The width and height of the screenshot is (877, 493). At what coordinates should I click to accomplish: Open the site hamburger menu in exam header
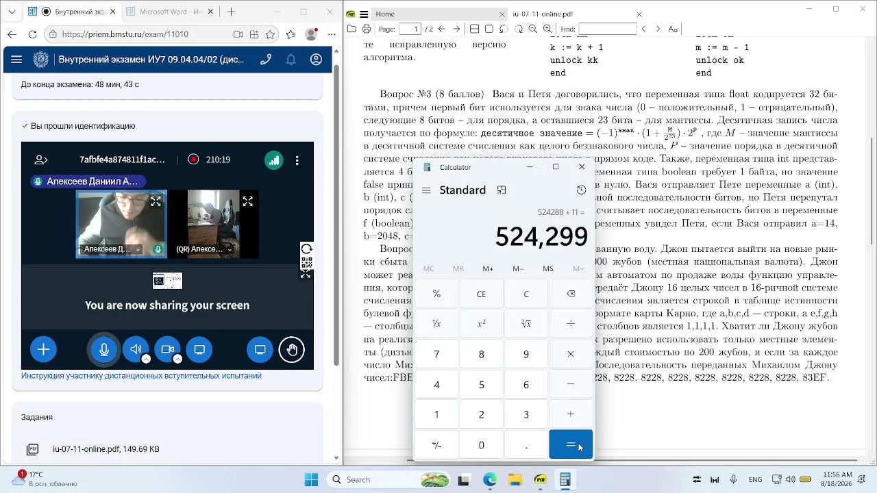[16, 60]
